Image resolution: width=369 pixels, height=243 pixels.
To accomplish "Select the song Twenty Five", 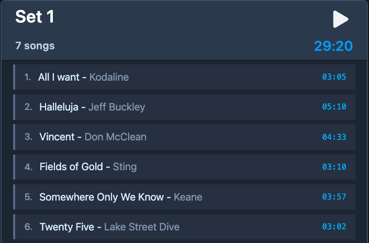I will [66, 227].
